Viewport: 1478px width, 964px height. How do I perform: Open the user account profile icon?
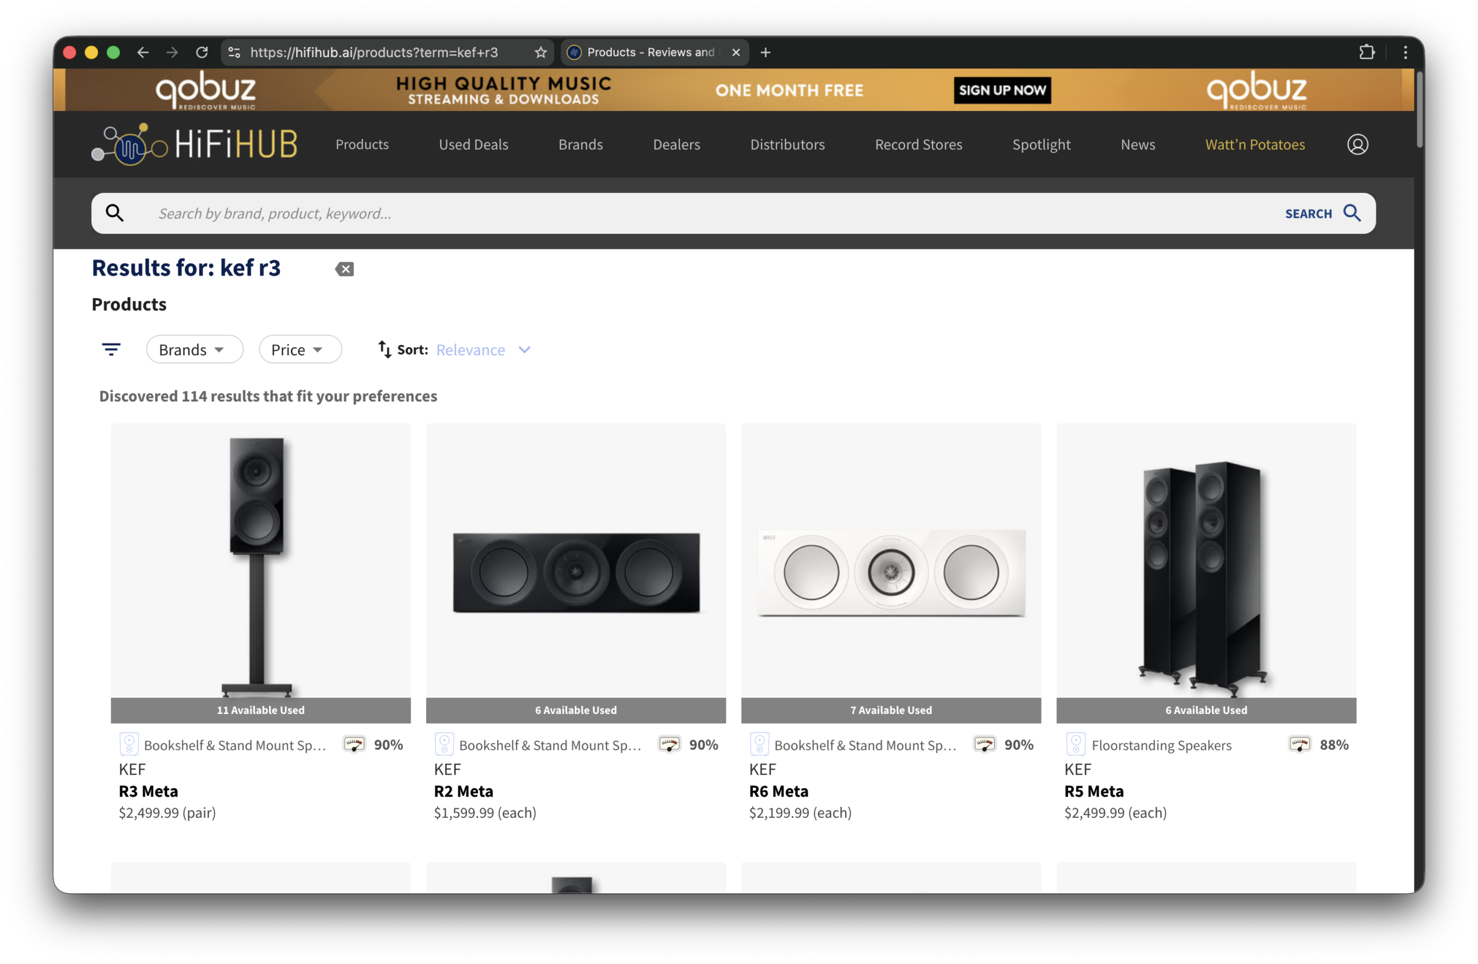coord(1357,145)
